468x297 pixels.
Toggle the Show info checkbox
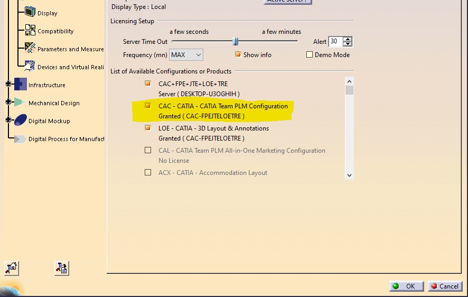[x=238, y=54]
